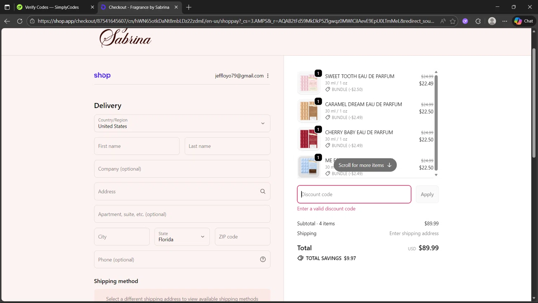The height and width of the screenshot is (303, 538).
Task: Open the State dropdown showing Florida
Action: [x=182, y=237]
